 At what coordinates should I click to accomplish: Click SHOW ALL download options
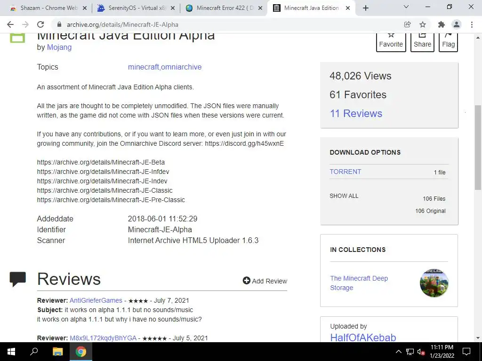pos(344,196)
